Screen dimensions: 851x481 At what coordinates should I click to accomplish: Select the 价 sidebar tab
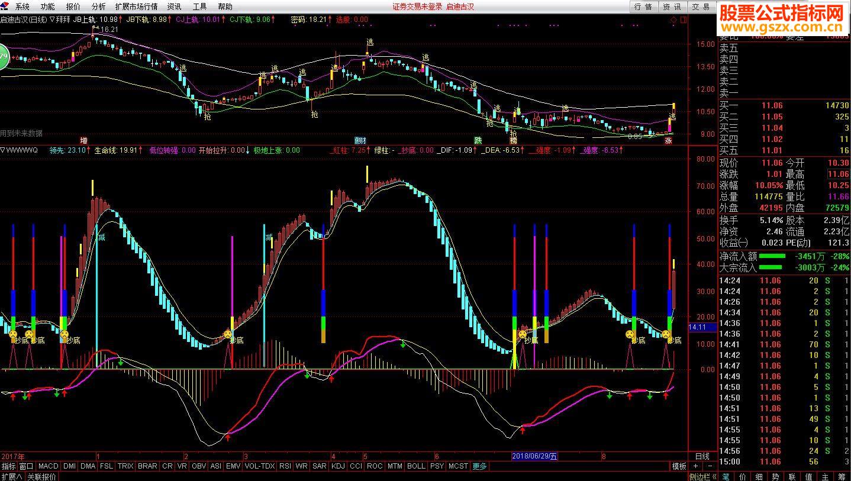[x=743, y=476]
